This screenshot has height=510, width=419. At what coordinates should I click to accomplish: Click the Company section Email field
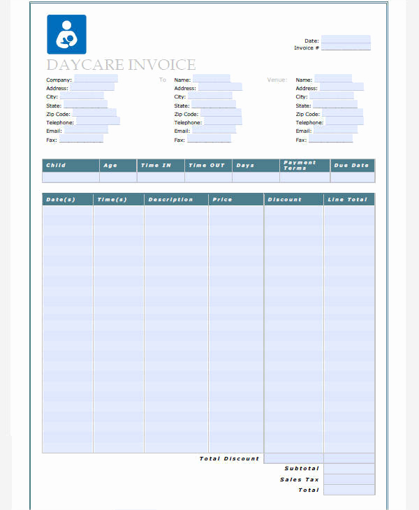86,129
